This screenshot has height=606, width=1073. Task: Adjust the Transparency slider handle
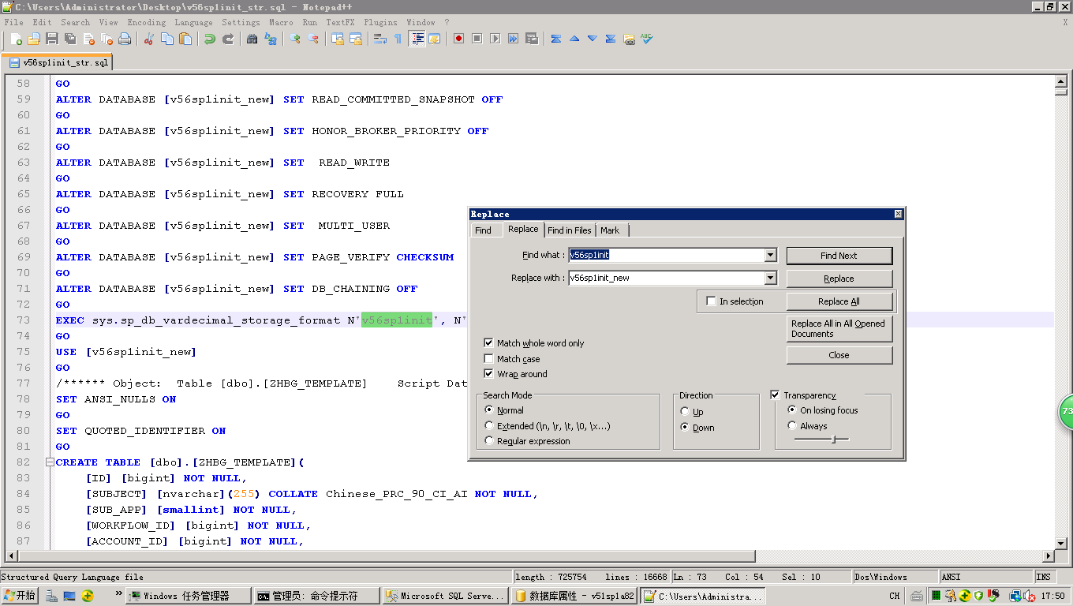pyautogui.click(x=834, y=440)
